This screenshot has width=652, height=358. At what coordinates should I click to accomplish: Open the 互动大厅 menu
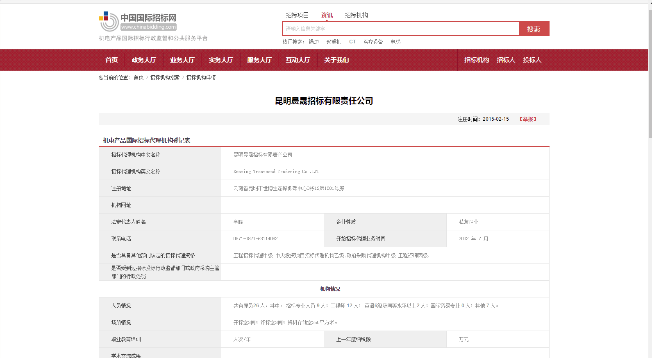298,60
